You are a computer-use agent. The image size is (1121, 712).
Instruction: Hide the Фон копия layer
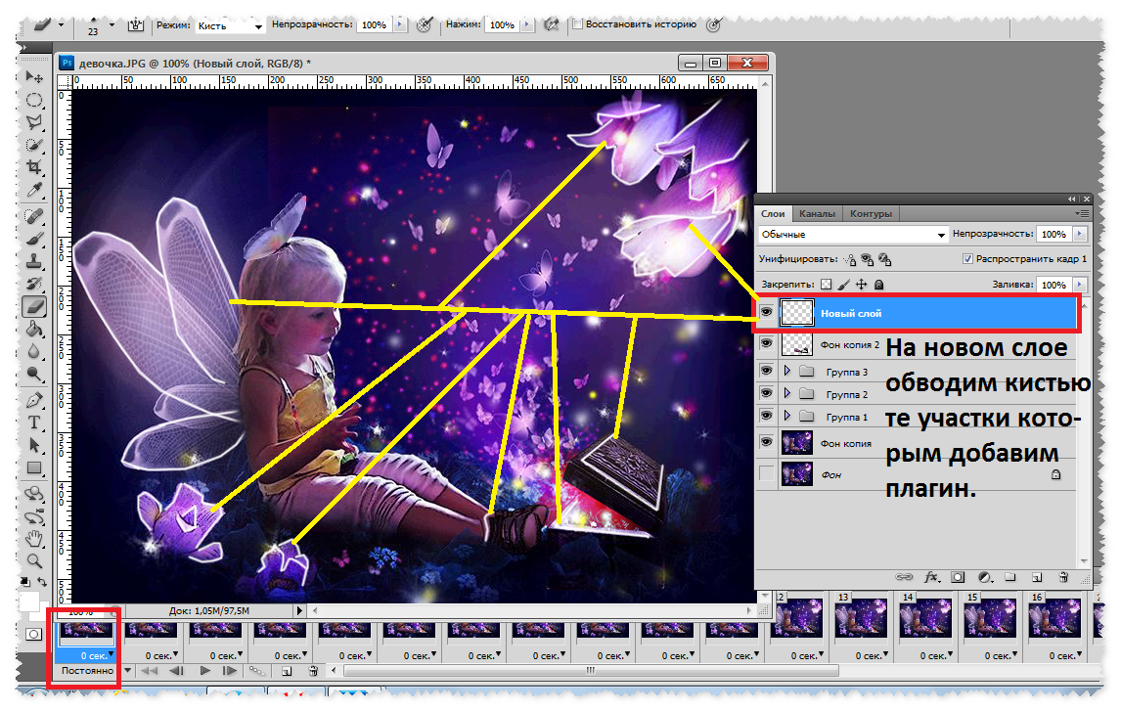[766, 442]
